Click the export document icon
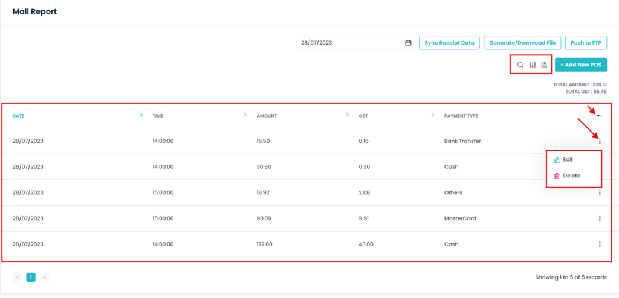Viewport: 619px width, 298px height. (x=545, y=65)
